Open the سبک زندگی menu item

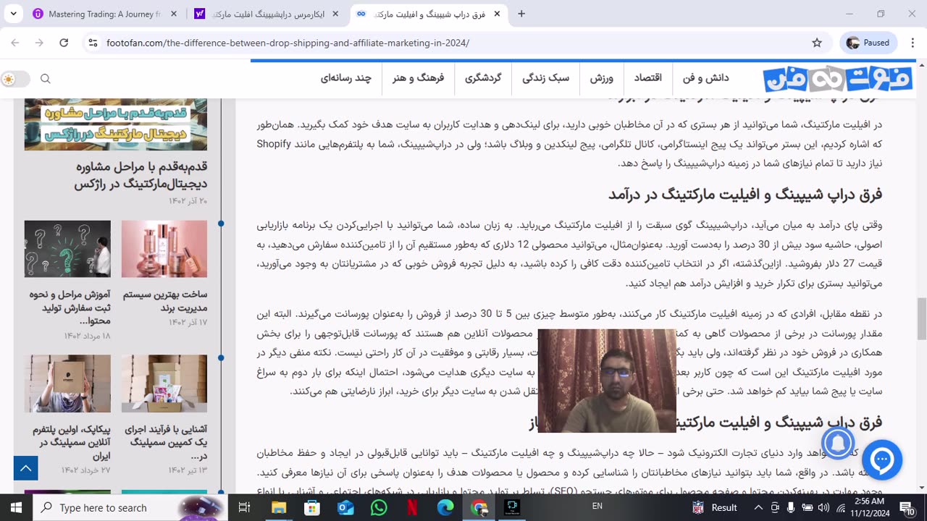click(545, 78)
